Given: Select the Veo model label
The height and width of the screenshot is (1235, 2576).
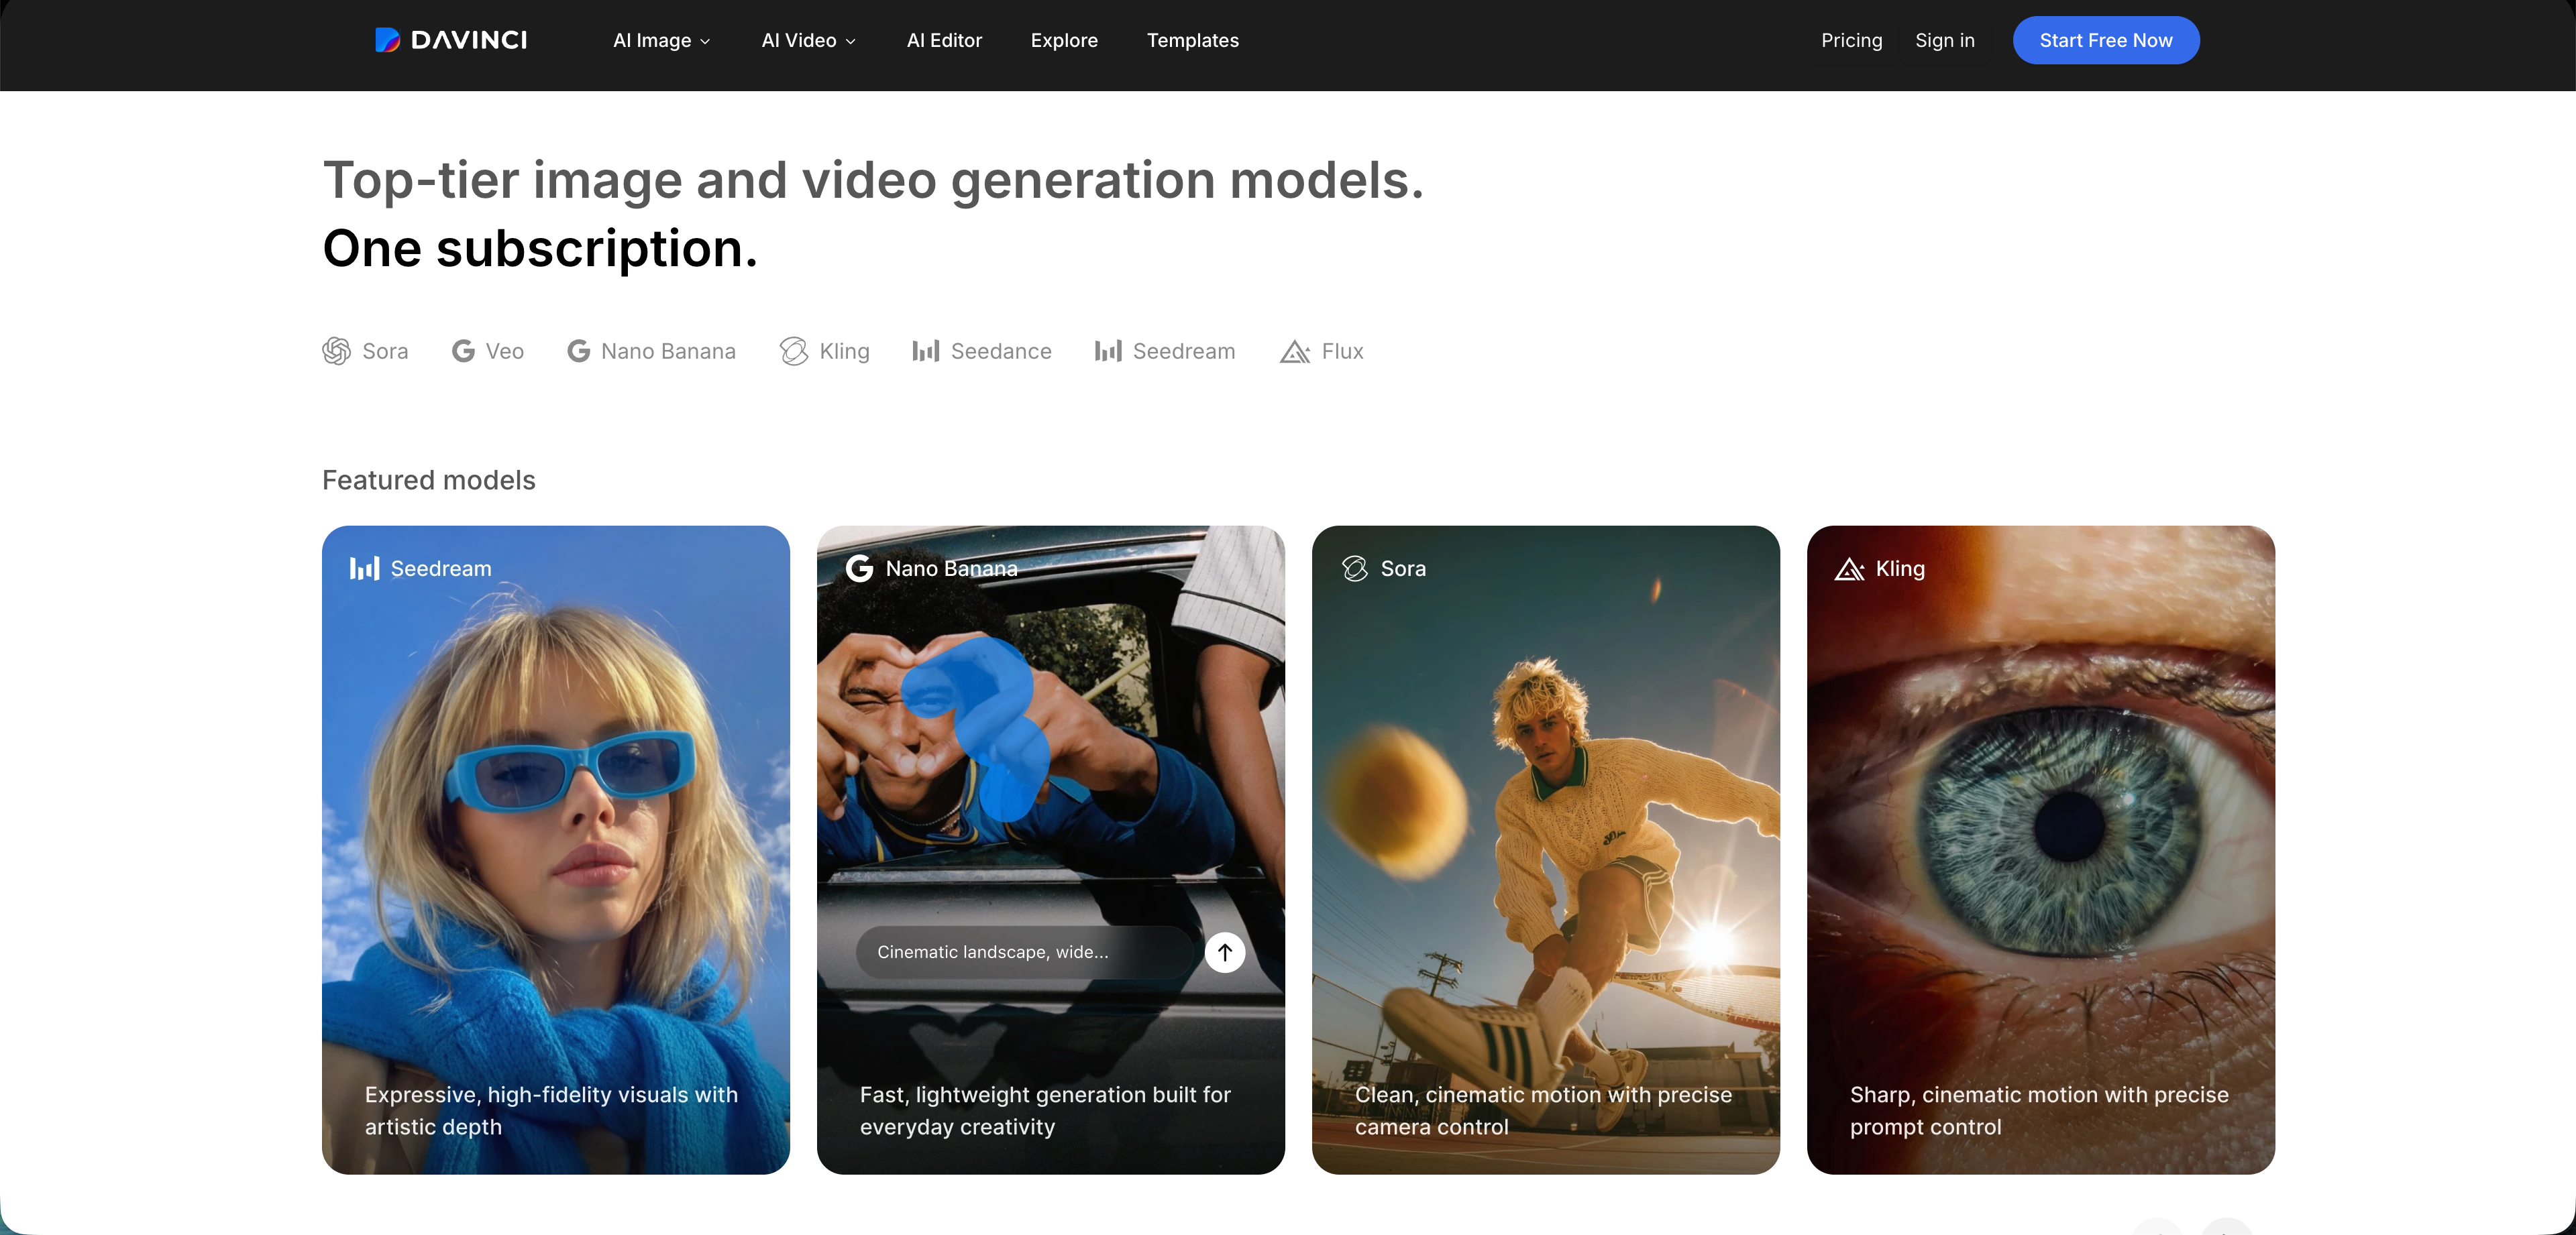Looking at the screenshot, I should coord(505,352).
